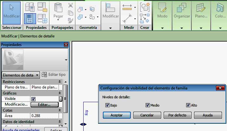Click the Match Type Properties brush icon

(x=71, y=20)
